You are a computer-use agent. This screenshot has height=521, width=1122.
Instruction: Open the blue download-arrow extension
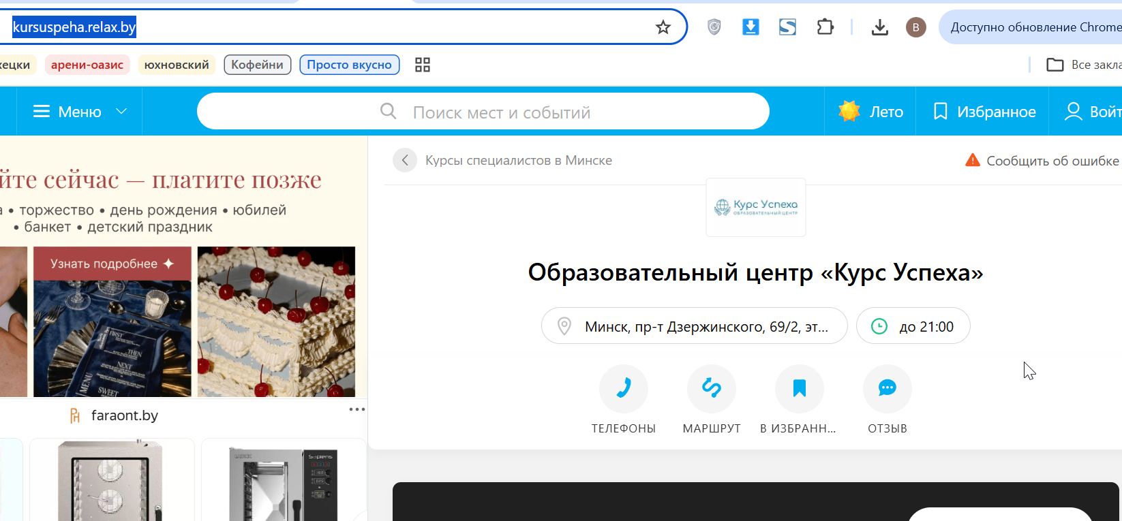(x=750, y=27)
